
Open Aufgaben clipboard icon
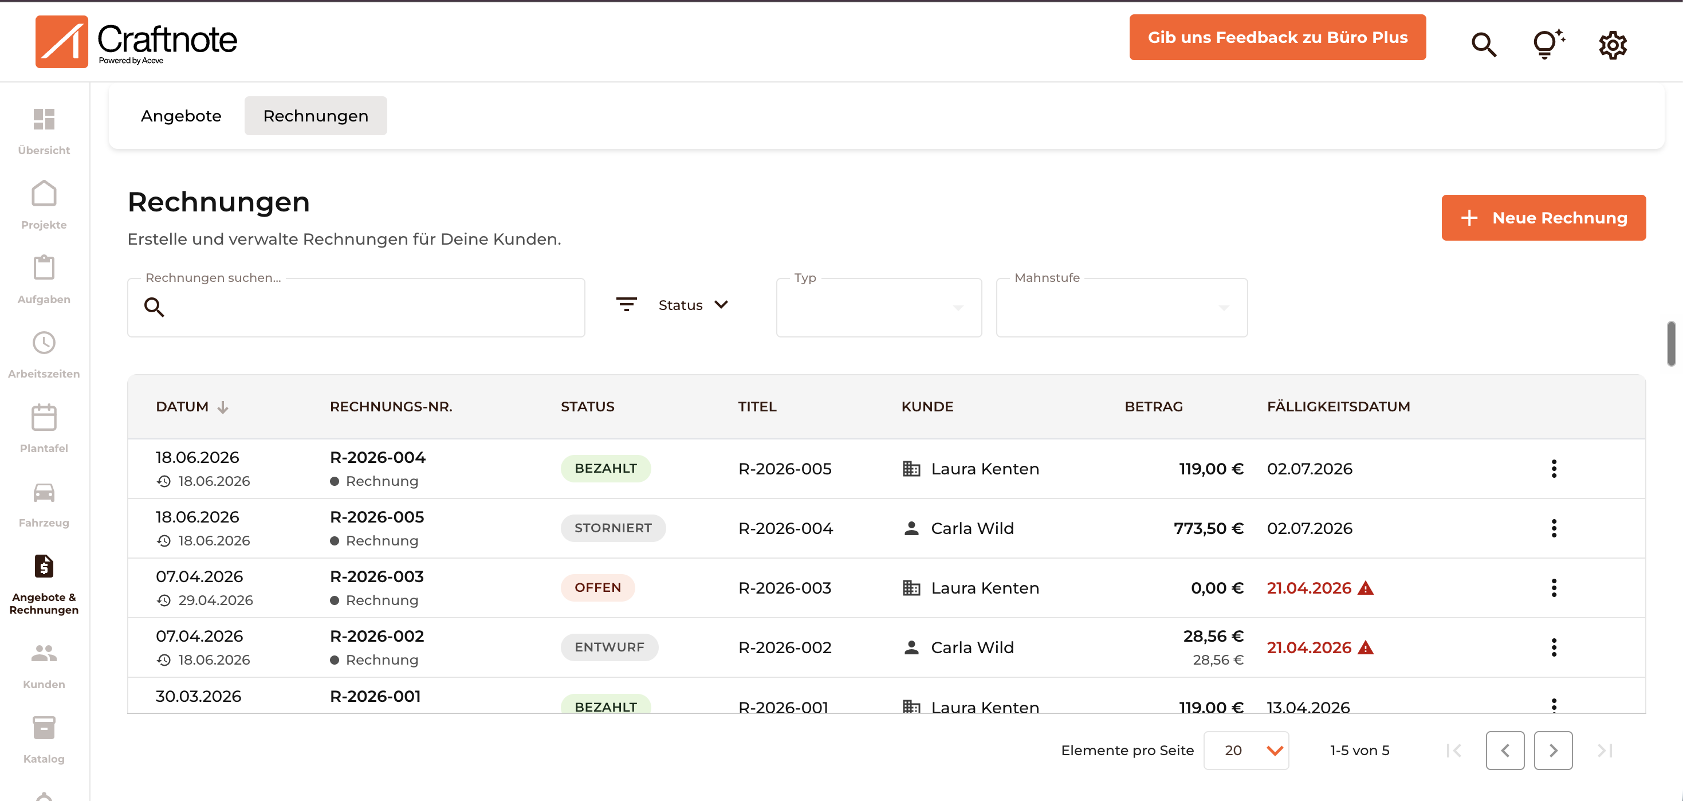[x=44, y=267]
